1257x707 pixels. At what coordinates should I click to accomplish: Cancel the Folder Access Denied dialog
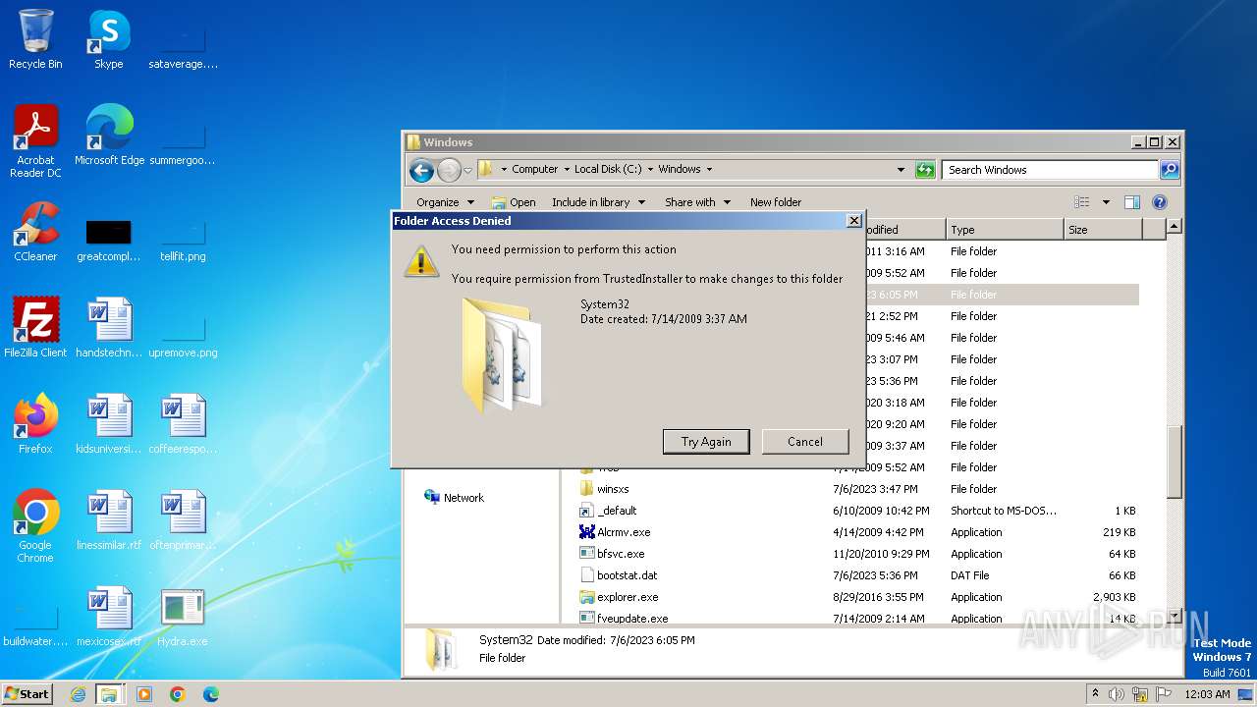click(x=805, y=442)
